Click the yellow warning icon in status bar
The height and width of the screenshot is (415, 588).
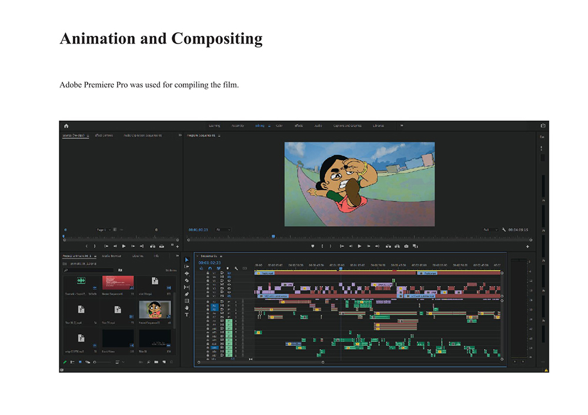point(546,370)
